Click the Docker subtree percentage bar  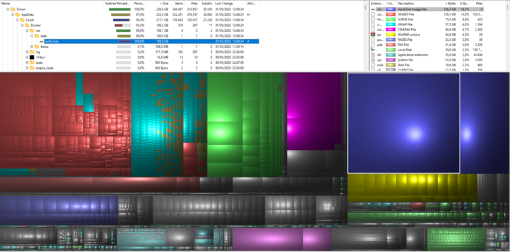click(x=123, y=26)
